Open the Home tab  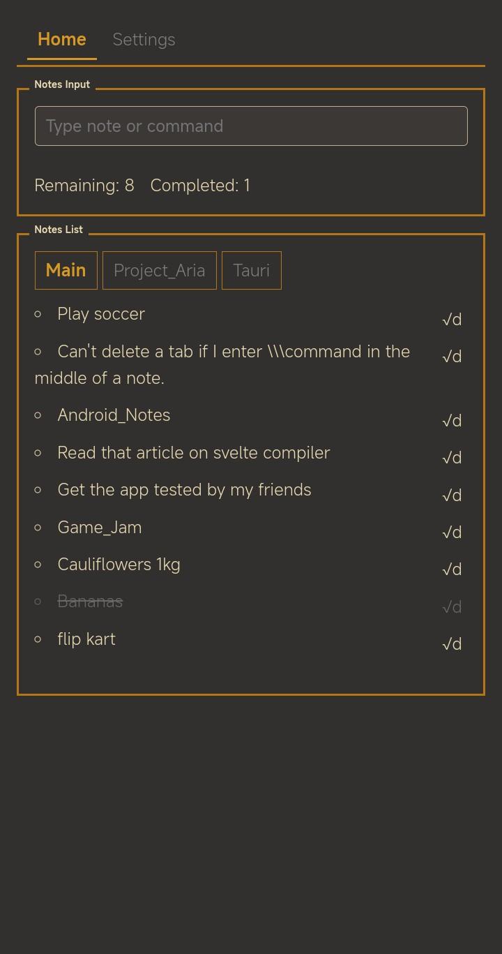(x=62, y=40)
